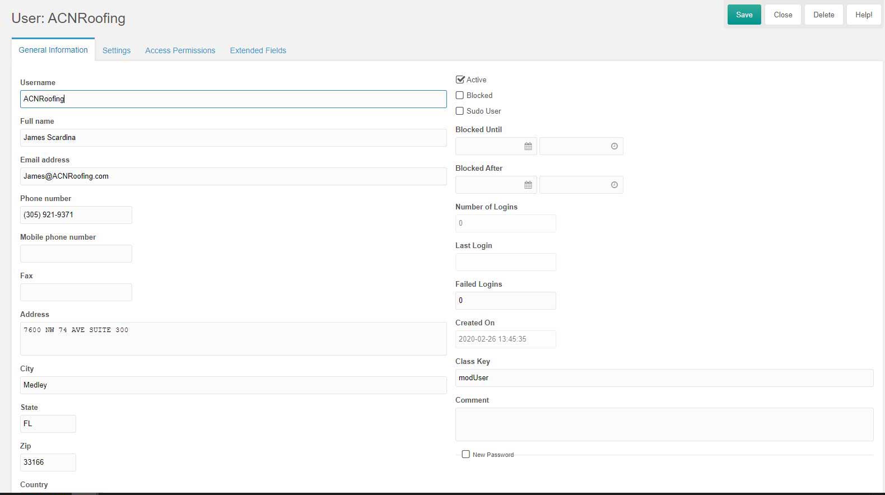Edit the Email address field

click(x=233, y=176)
